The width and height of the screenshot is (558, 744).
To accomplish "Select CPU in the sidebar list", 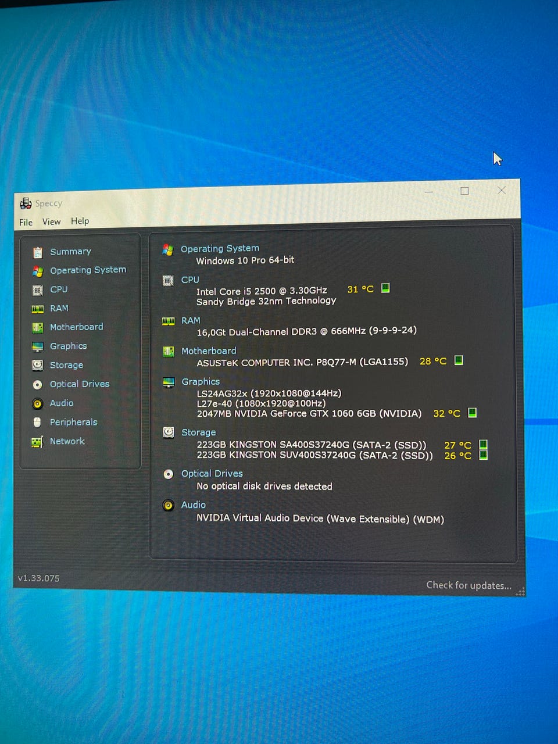I will 59,289.
